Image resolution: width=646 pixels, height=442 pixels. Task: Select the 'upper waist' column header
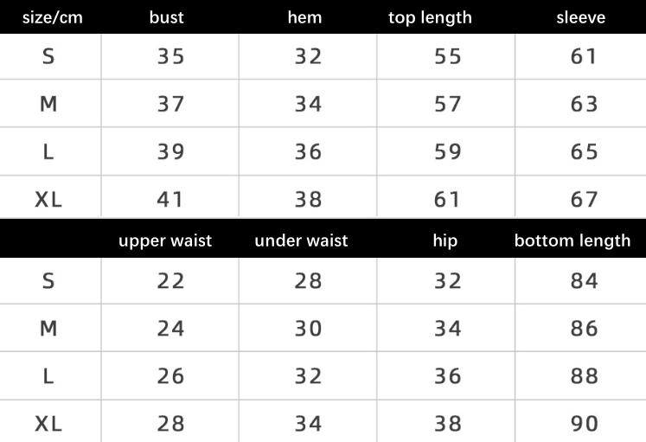pos(165,240)
